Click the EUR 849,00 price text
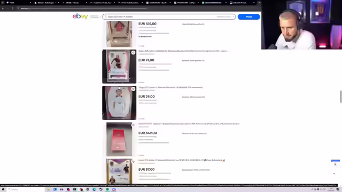Screen dimensions: 342x192 pyautogui.click(x=147, y=133)
